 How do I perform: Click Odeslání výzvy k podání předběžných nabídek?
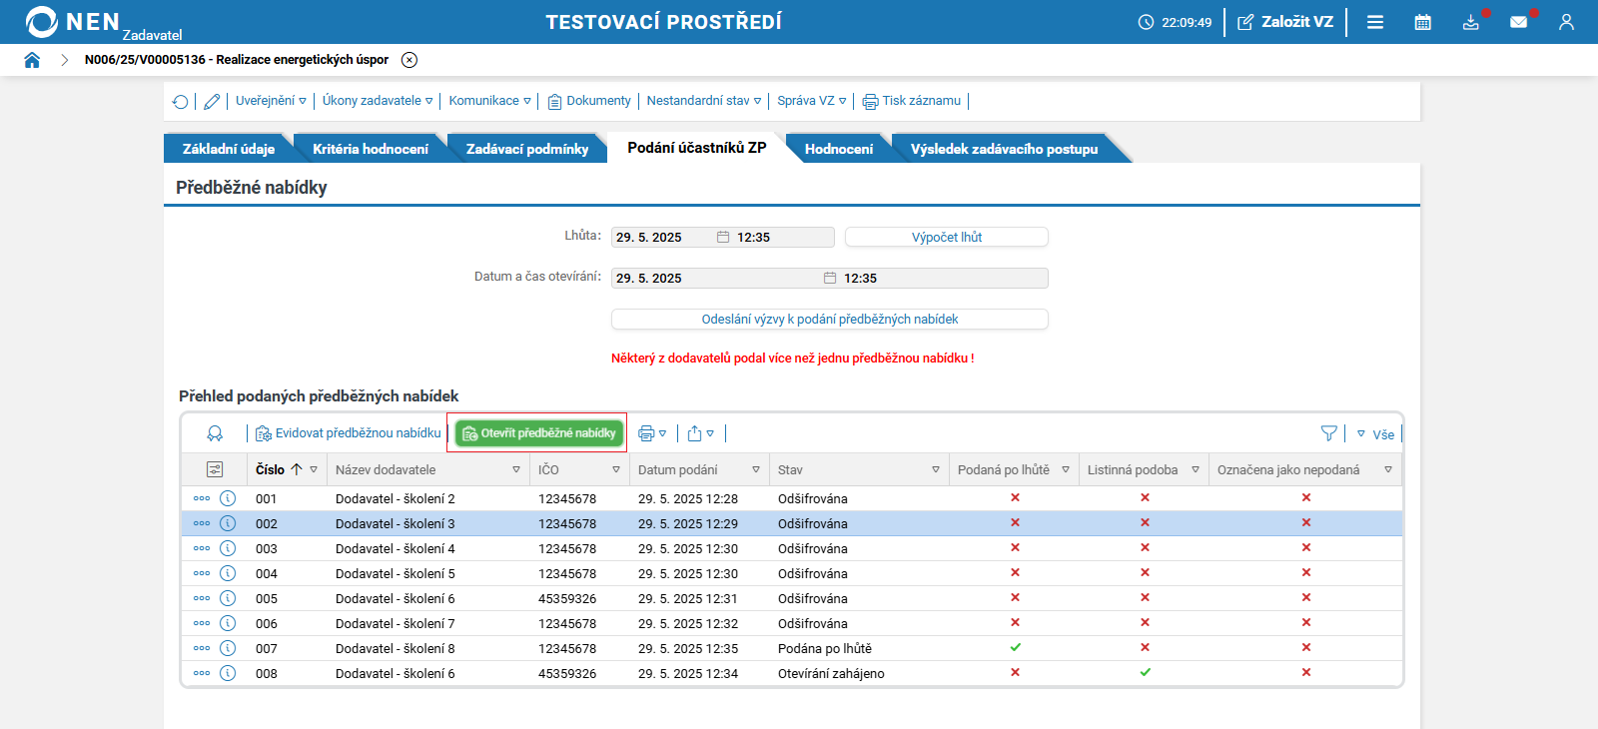tap(829, 320)
